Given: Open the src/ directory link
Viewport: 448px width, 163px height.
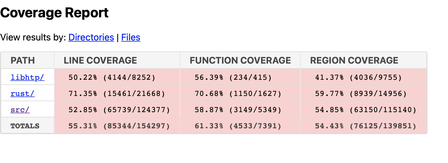Looking at the screenshot, I should (x=20, y=110).
